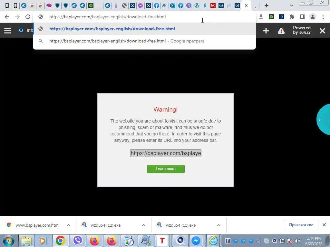Switch to the WordPress tab
Image resolution: width=330 pixels, height=247 pixels.
click(x=197, y=5)
